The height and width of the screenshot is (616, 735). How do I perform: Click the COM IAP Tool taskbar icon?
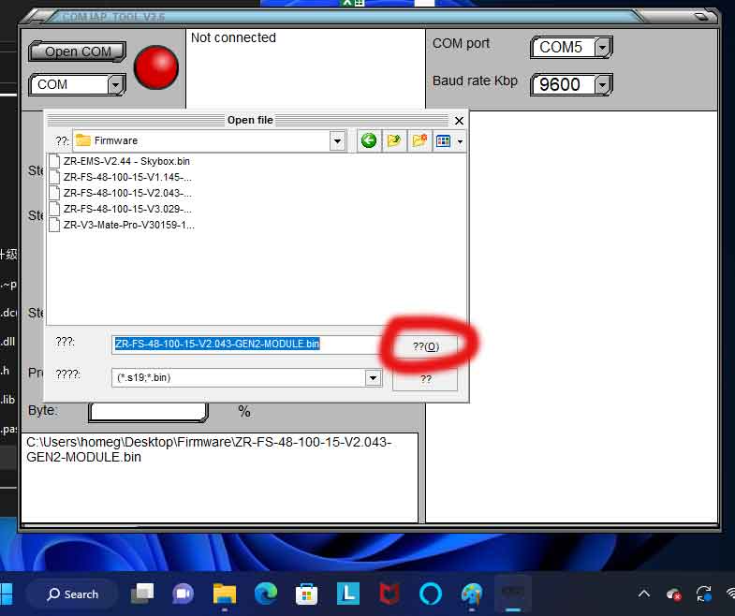coord(513,594)
